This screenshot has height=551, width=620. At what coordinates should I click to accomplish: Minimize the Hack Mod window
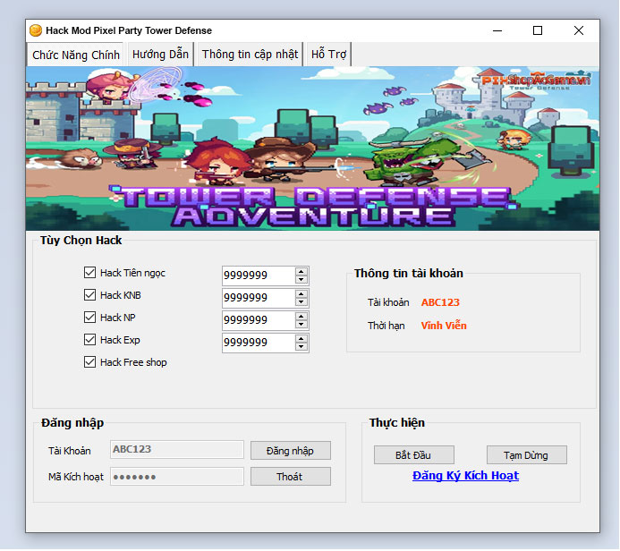(x=497, y=30)
